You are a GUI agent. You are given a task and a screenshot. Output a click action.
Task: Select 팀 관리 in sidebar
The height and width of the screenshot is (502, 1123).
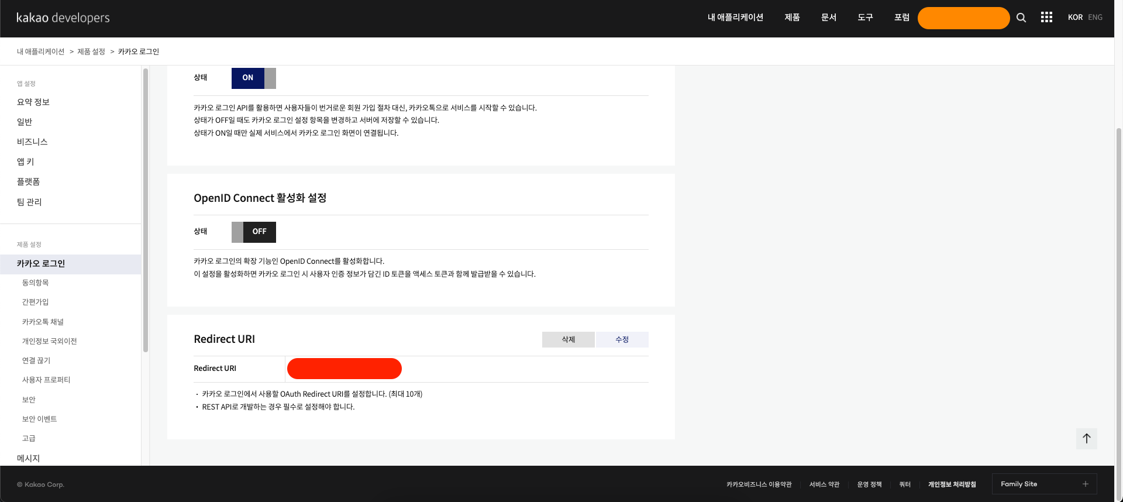[29, 202]
